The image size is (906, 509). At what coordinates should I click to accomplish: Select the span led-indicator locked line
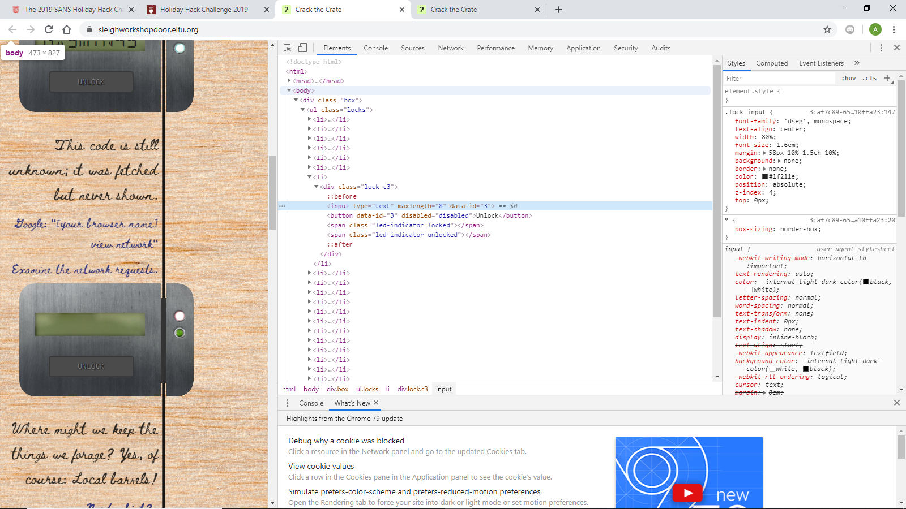pos(405,225)
